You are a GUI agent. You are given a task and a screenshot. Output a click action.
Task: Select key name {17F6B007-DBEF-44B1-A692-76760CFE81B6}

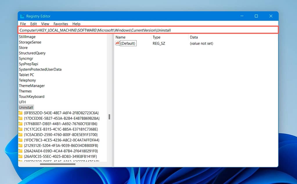point(61,124)
